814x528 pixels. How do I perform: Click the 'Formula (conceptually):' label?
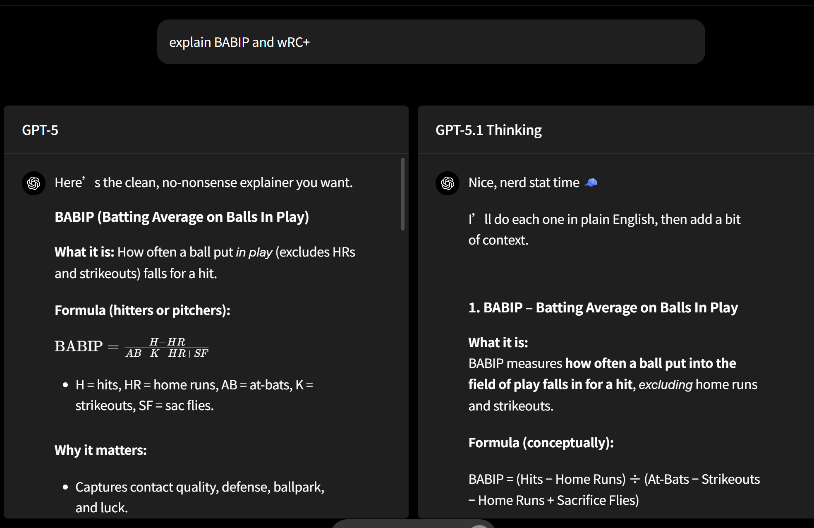point(541,442)
